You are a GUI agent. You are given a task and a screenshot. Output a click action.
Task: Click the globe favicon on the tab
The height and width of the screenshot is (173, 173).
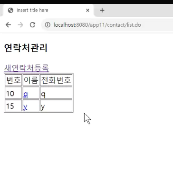click(x=10, y=11)
